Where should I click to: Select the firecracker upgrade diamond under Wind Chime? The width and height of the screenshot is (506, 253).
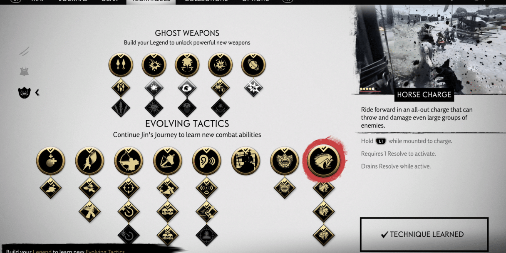coord(253,88)
